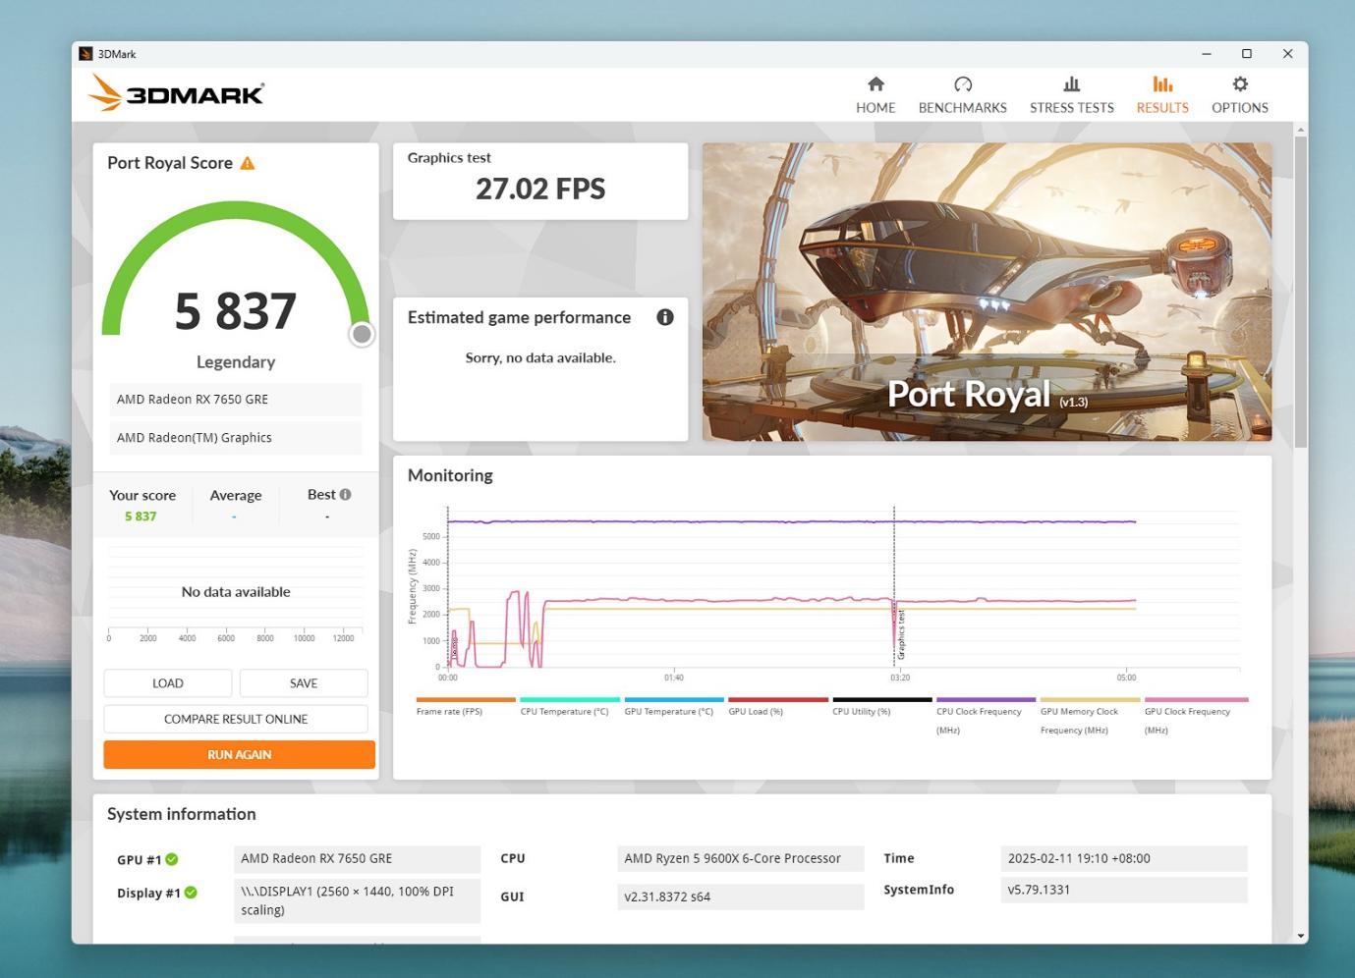Click the scroll down arrow on the scrollbar
The height and width of the screenshot is (978, 1355).
pyautogui.click(x=1301, y=936)
